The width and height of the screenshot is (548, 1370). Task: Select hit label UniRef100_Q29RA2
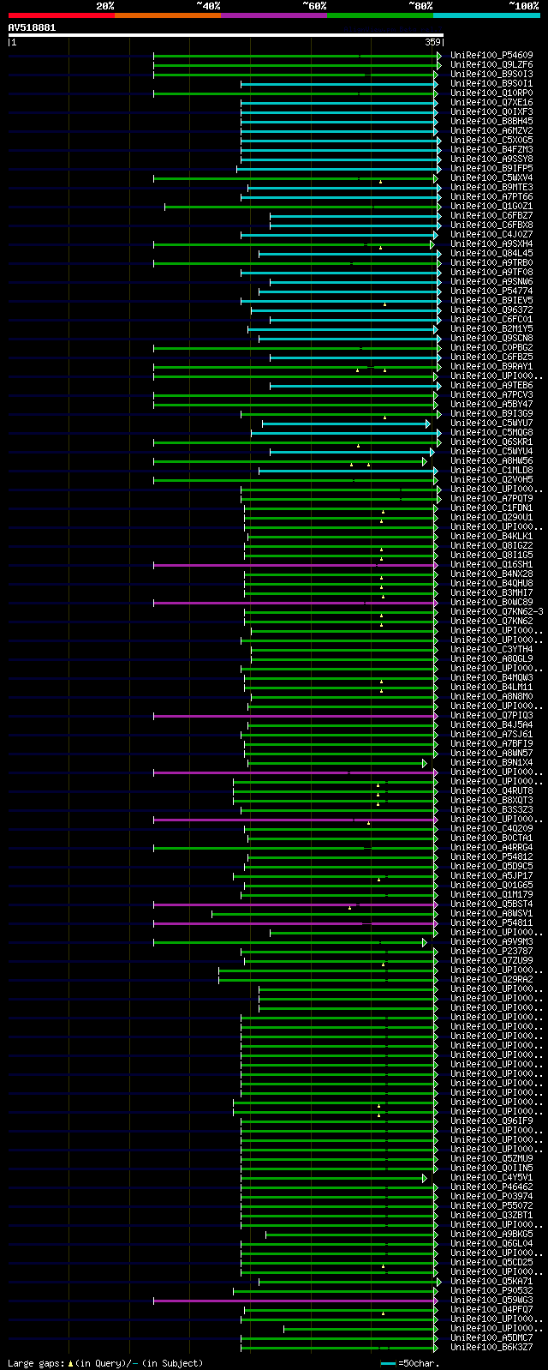tap(491, 979)
